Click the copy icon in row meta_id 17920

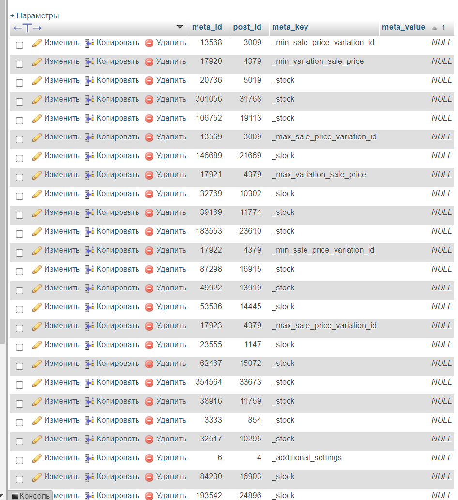(90, 61)
